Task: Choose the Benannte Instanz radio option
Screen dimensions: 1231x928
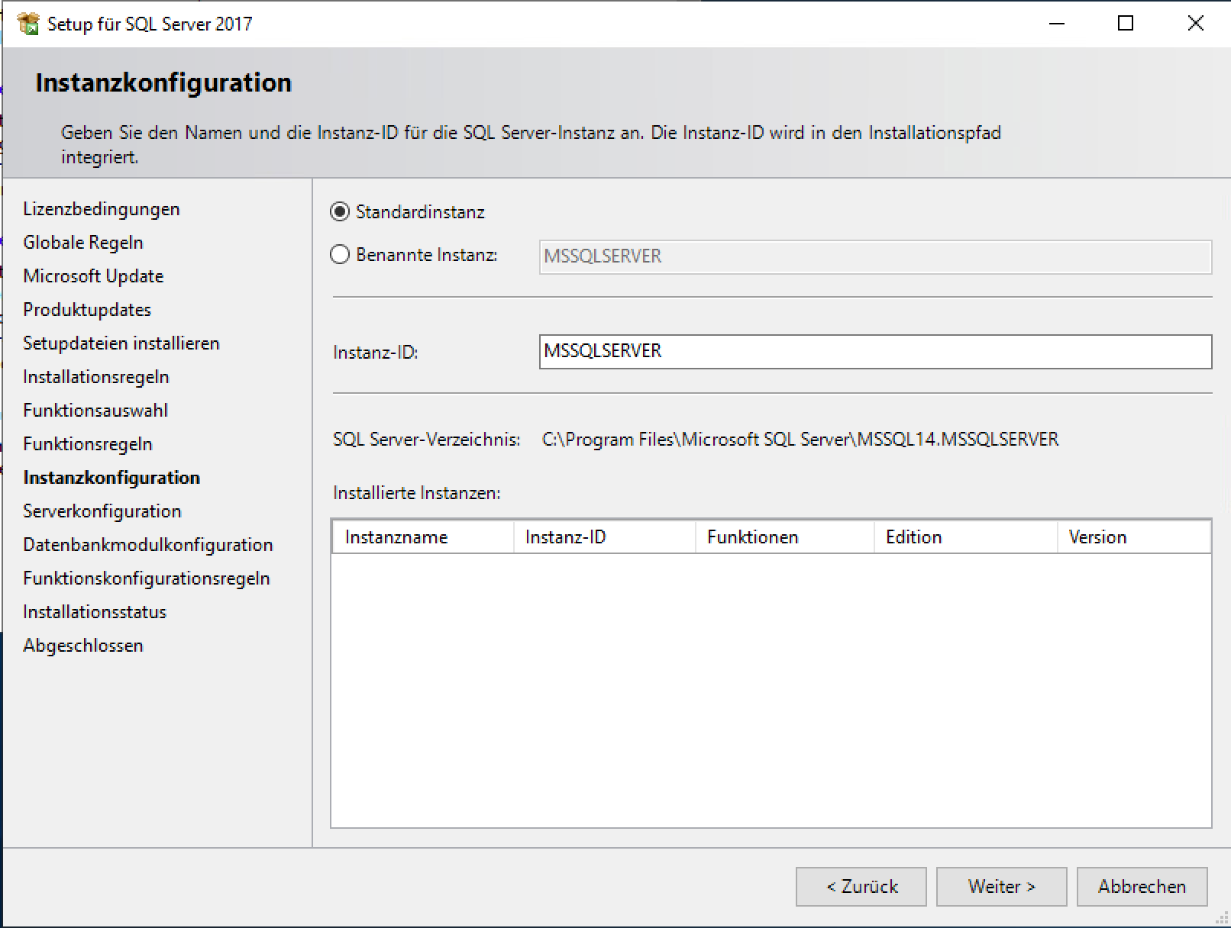Action: tap(340, 255)
